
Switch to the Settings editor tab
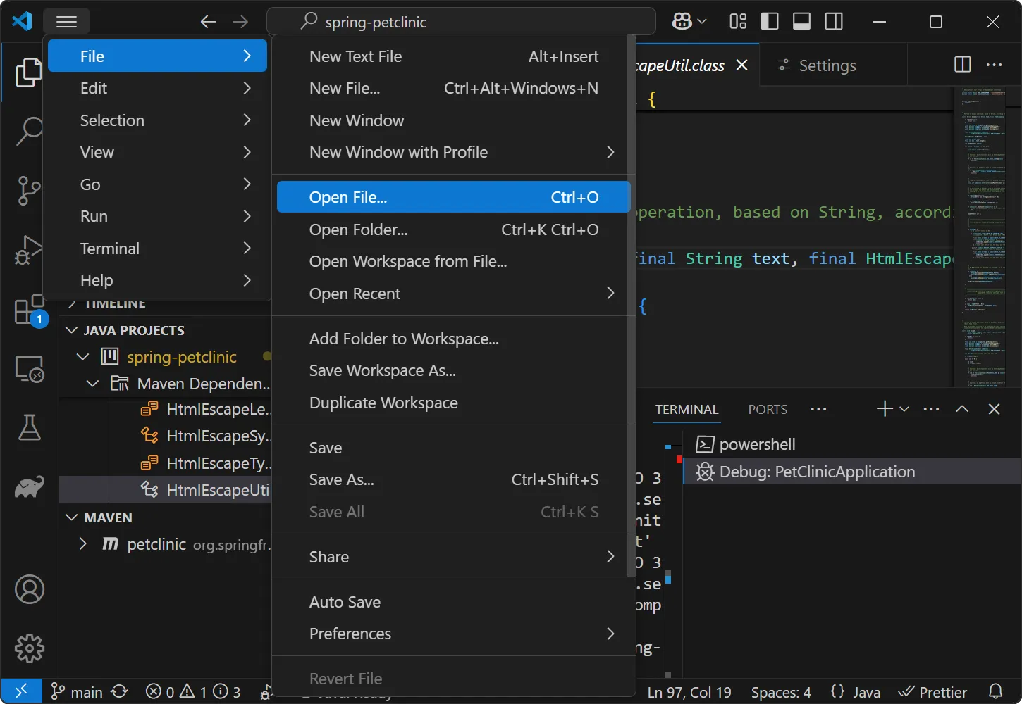click(x=827, y=65)
